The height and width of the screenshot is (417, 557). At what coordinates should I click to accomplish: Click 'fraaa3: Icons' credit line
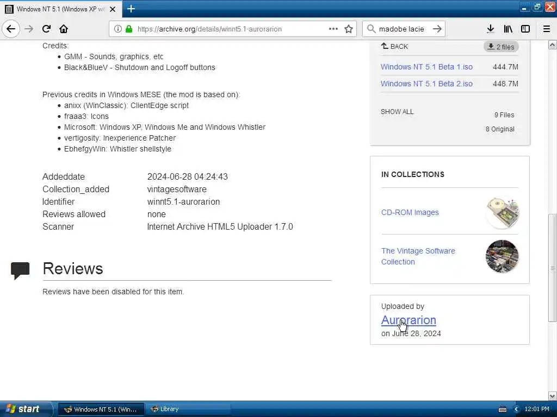[x=86, y=116]
